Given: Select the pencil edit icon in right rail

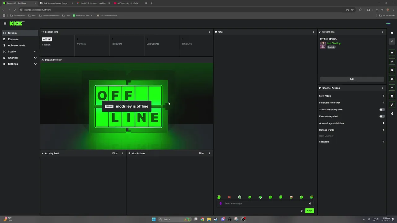Looking at the screenshot, I should coord(392,42).
